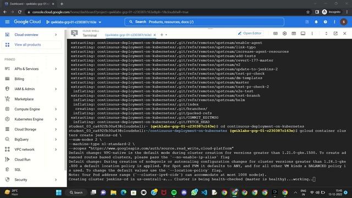
Task: Click the taskbar Search box
Action: [76, 193]
